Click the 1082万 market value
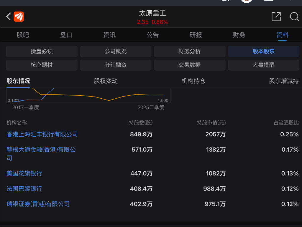Image resolution: width=302 pixels, height=227 pixels. click(216, 173)
